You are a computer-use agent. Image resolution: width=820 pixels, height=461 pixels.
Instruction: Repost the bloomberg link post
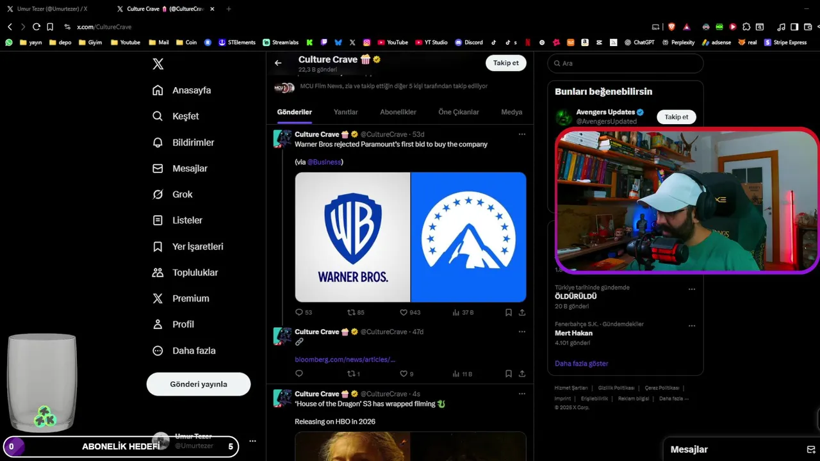point(353,374)
